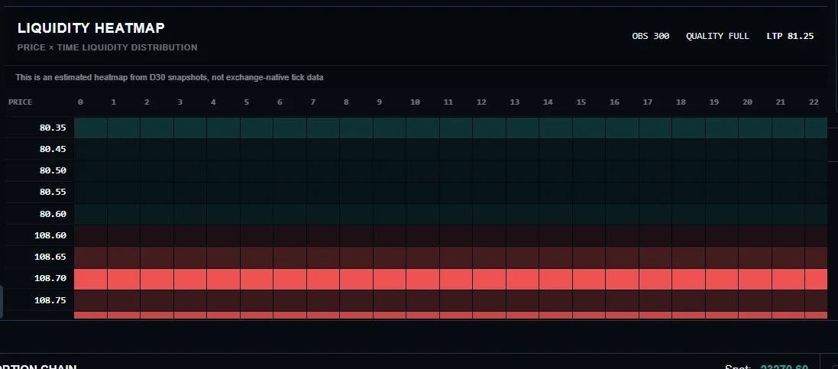838x369 pixels.
Task: Click heatmap cell at 80.45, column 1
Action: pyautogui.click(x=124, y=150)
